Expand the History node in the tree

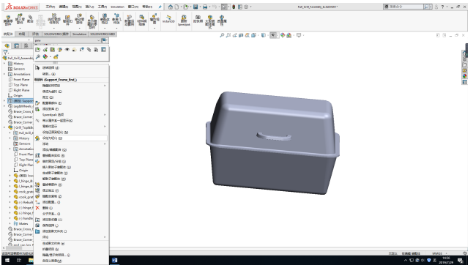tap(4, 64)
